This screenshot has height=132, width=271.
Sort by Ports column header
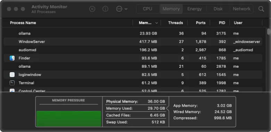click(x=201, y=23)
